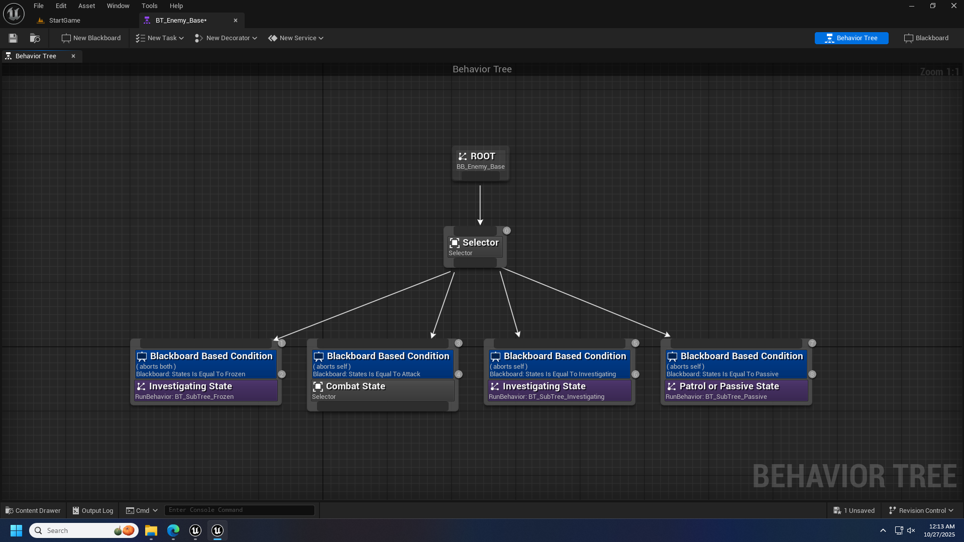This screenshot has width=964, height=542.
Task: Click the BT_SubTree_Investigating task icon
Action: pos(495,387)
